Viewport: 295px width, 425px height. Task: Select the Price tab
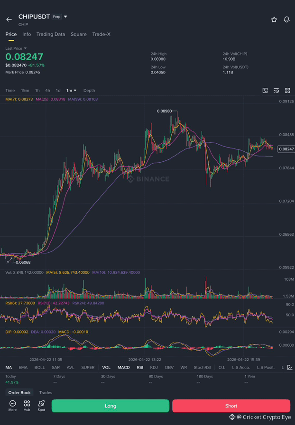click(x=11, y=35)
